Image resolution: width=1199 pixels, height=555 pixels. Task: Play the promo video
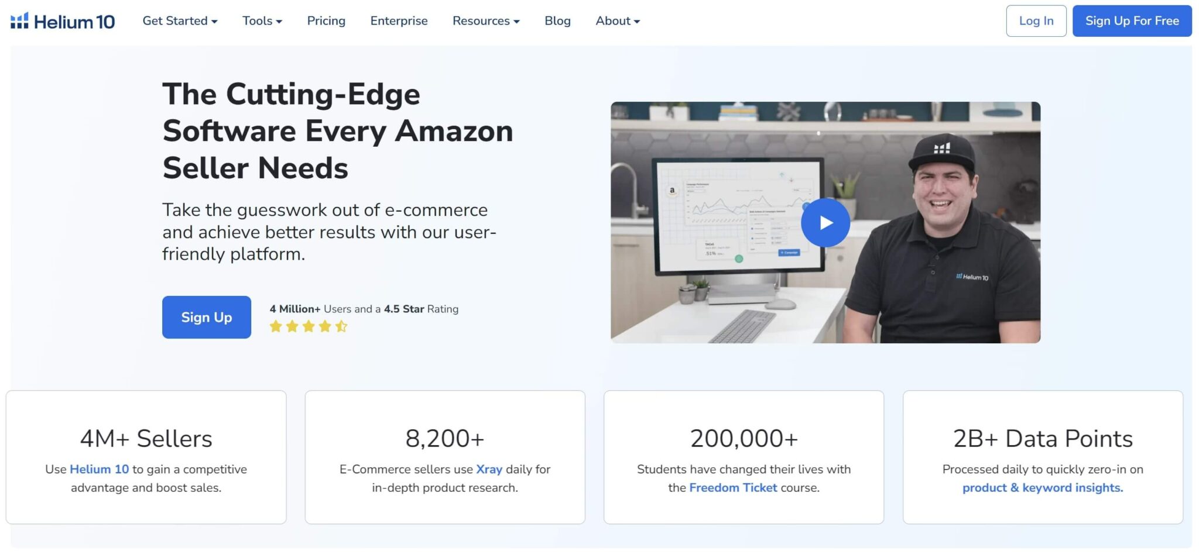coord(825,223)
